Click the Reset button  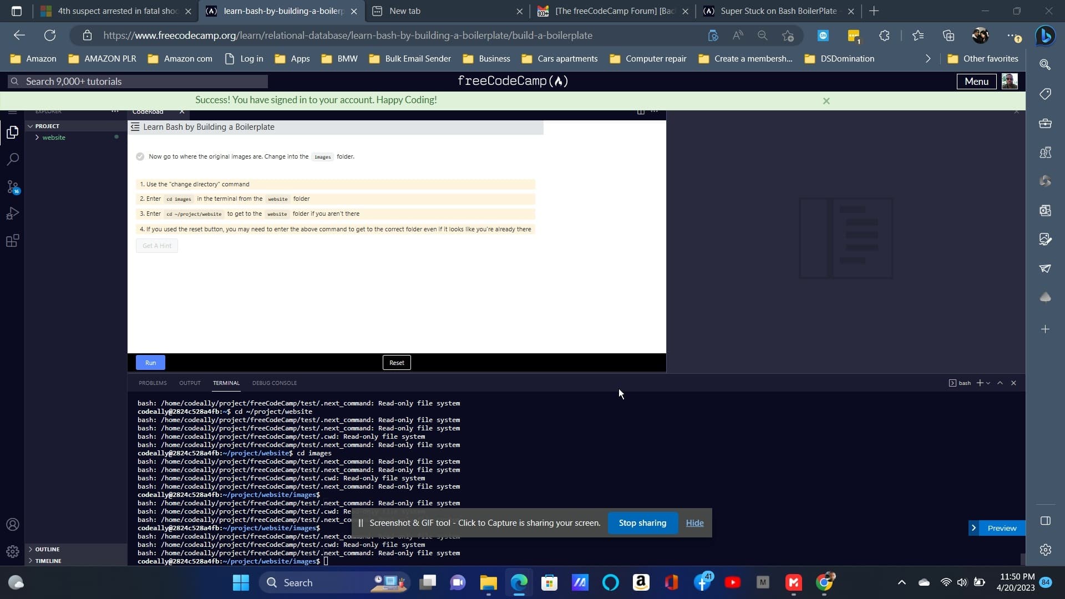click(x=397, y=363)
